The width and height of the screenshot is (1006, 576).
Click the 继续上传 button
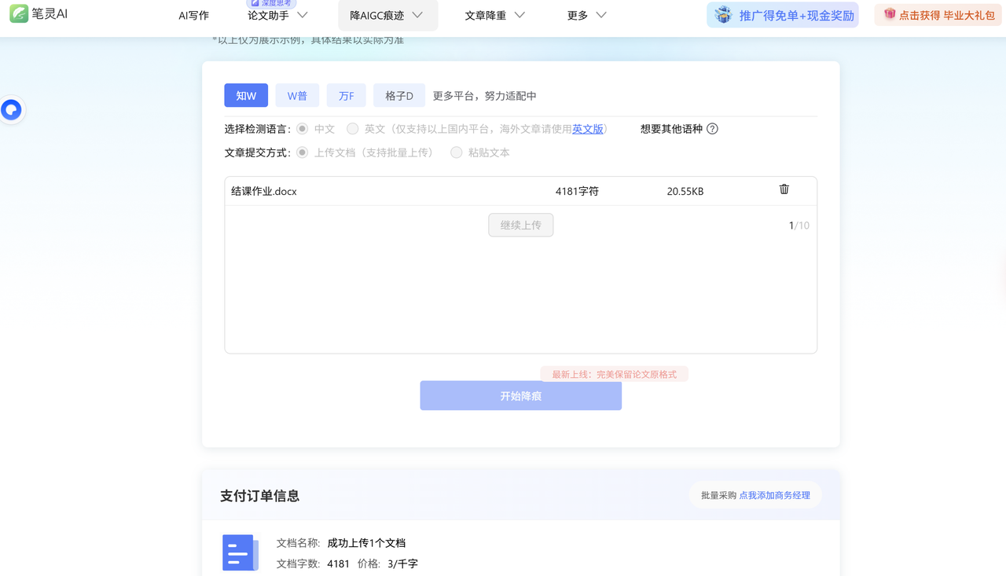[x=521, y=226]
